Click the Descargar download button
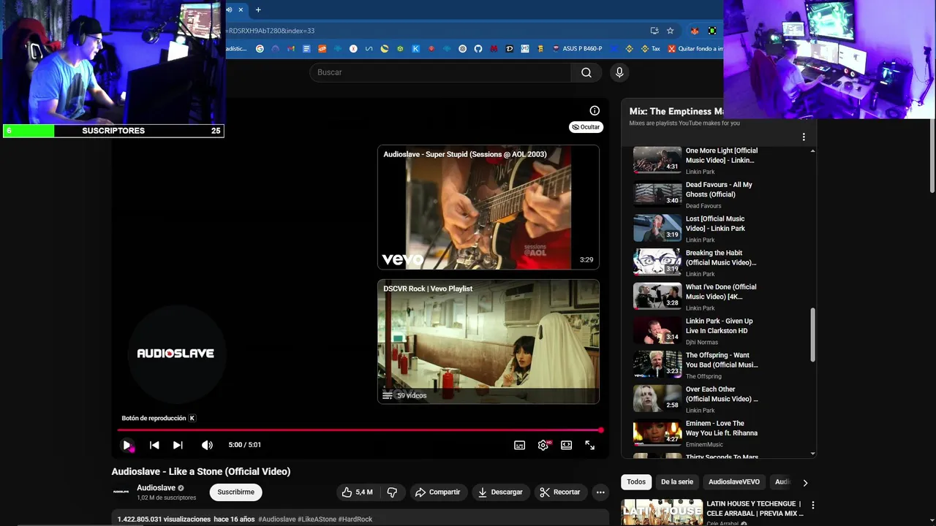Viewport: 936px width, 526px height. point(501,492)
